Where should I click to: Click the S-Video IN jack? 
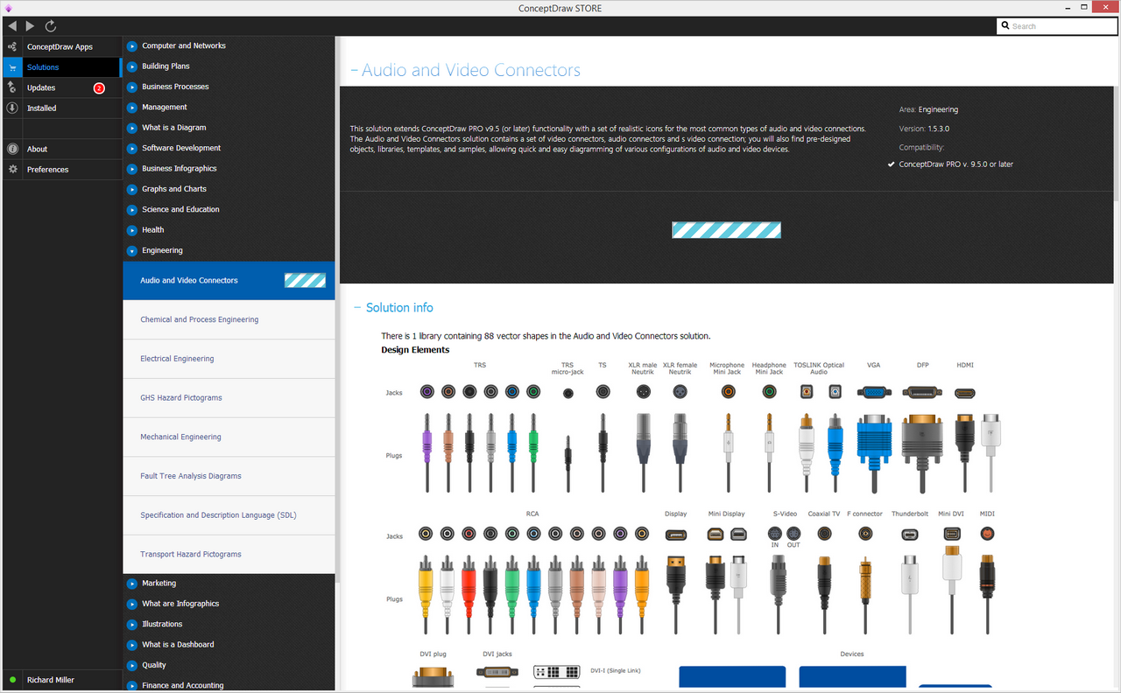[774, 532]
